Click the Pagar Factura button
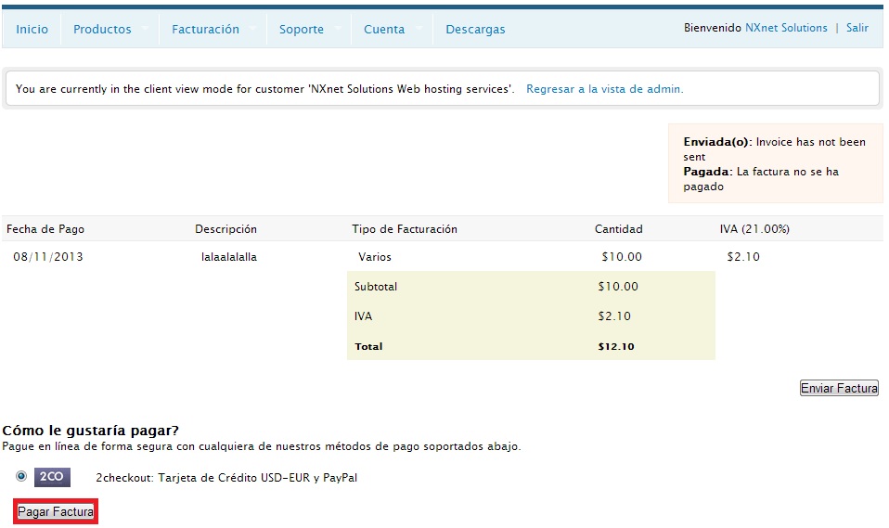The height and width of the screenshot is (528, 889). [x=56, y=511]
